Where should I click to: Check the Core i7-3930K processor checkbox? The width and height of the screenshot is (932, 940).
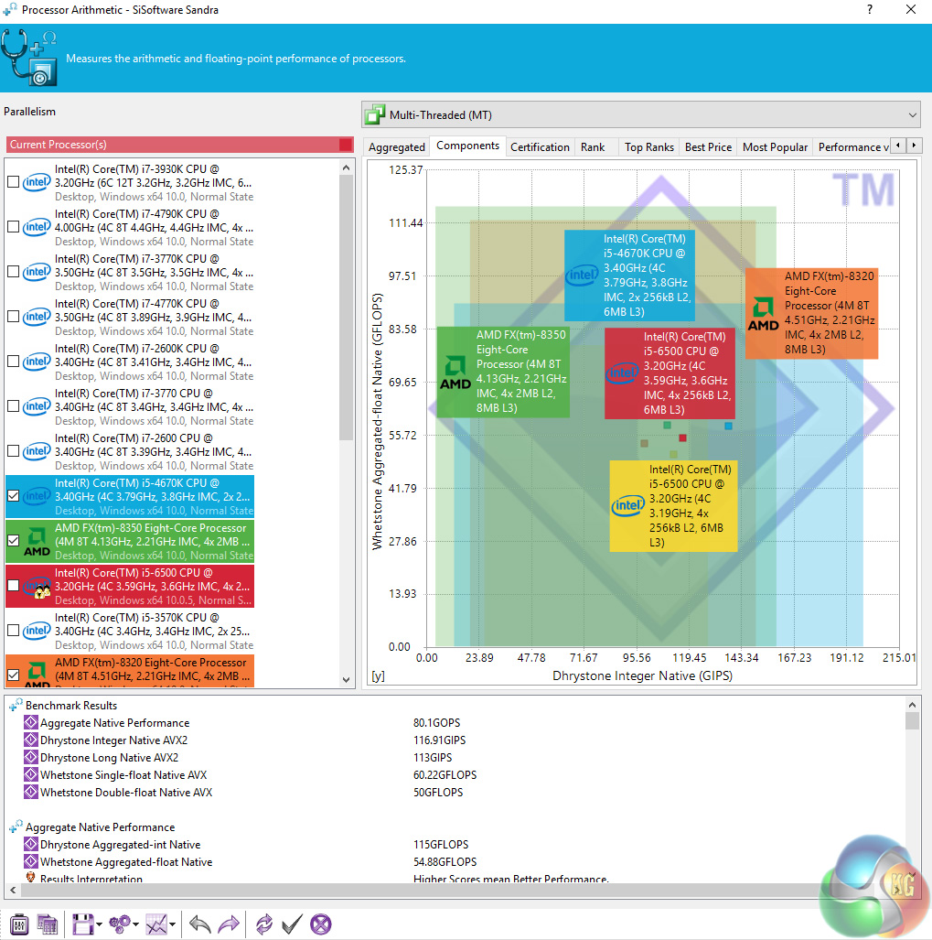click(x=13, y=181)
